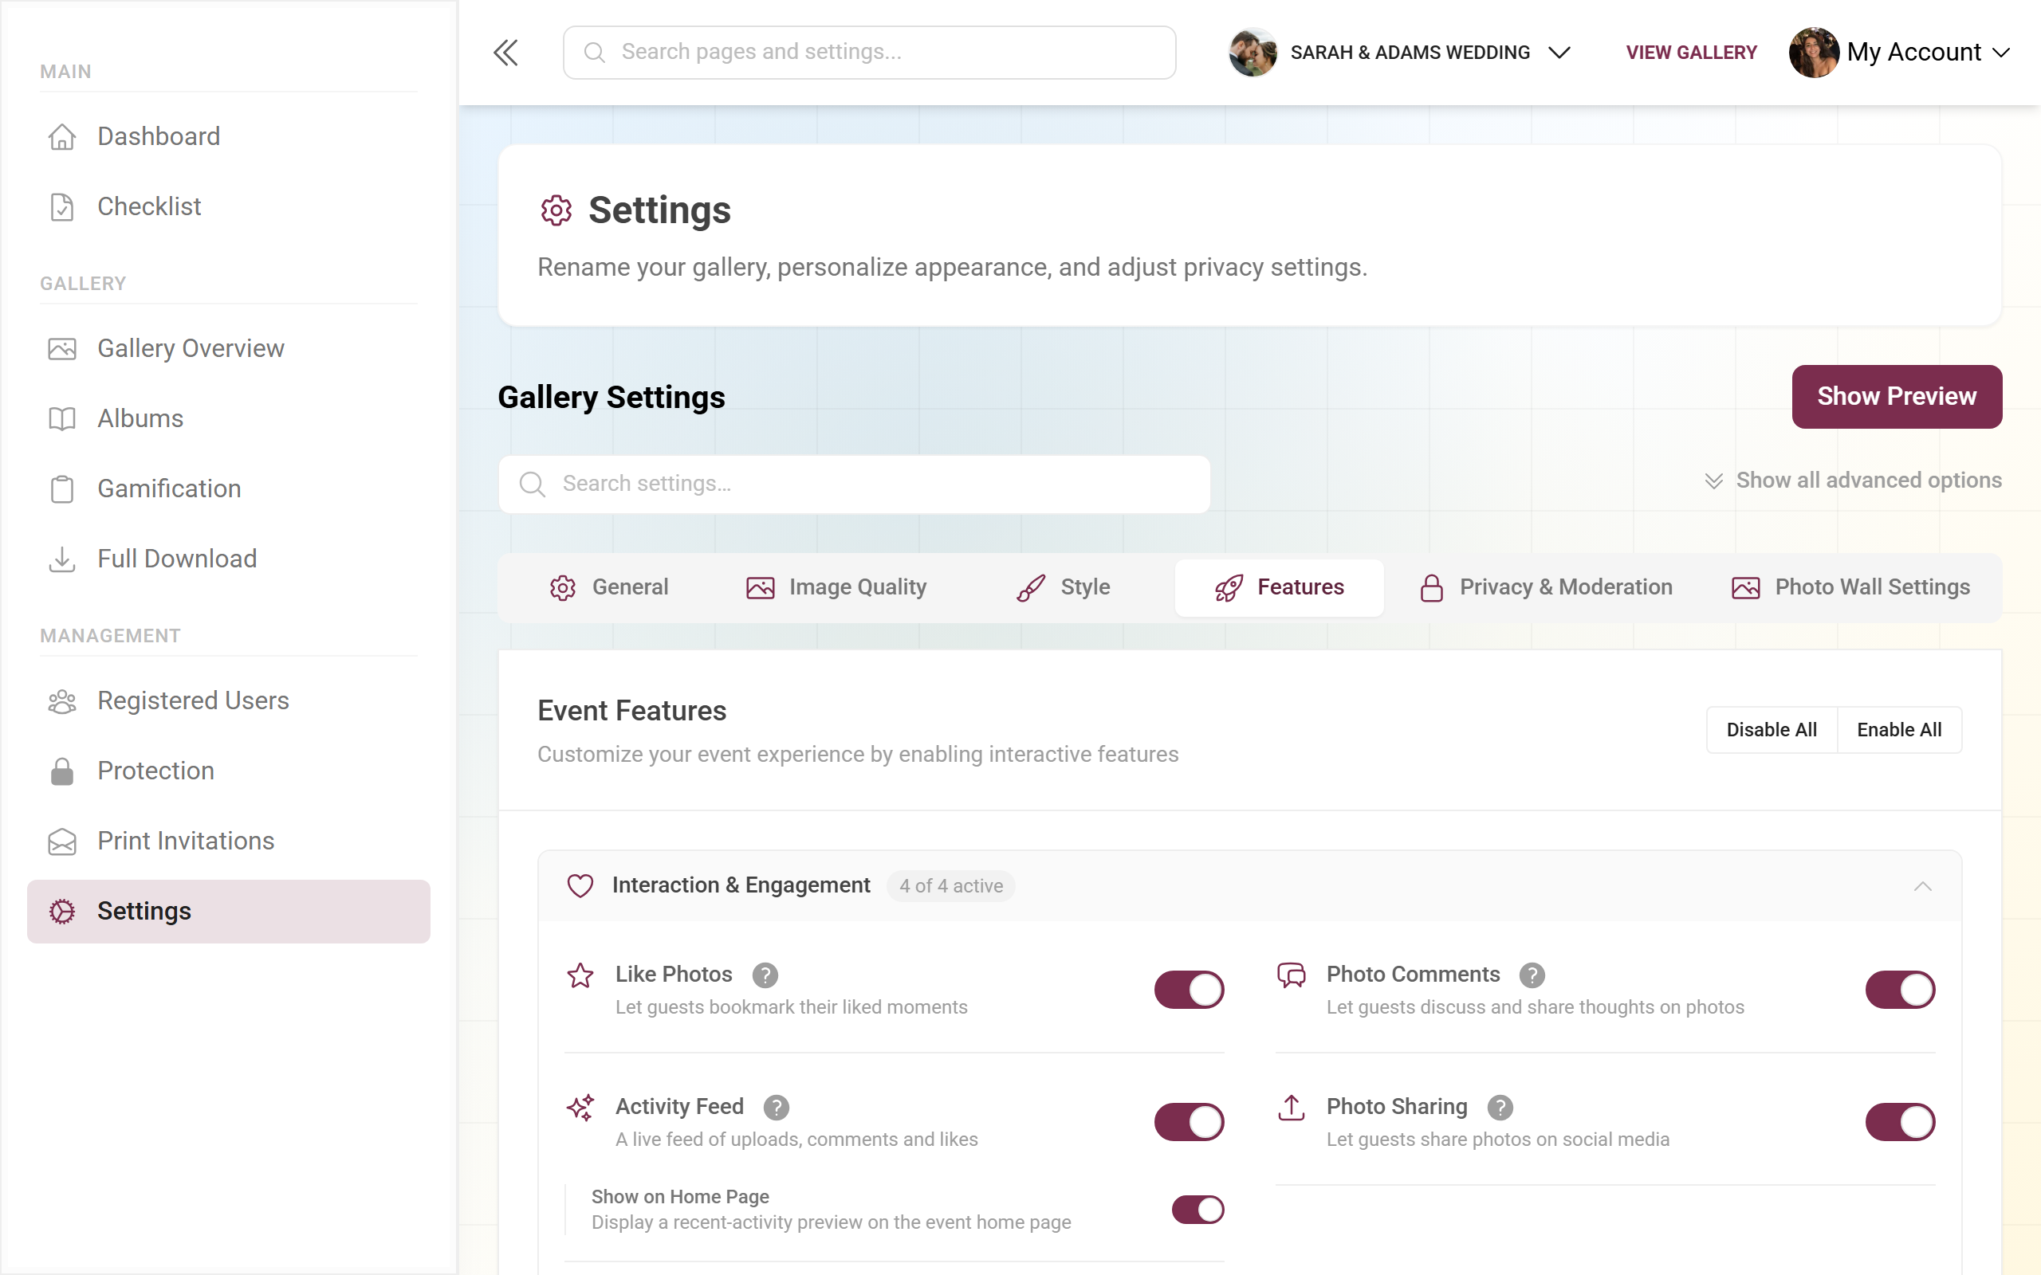
Task: Disable the Activity Feed switch
Action: (x=1189, y=1122)
